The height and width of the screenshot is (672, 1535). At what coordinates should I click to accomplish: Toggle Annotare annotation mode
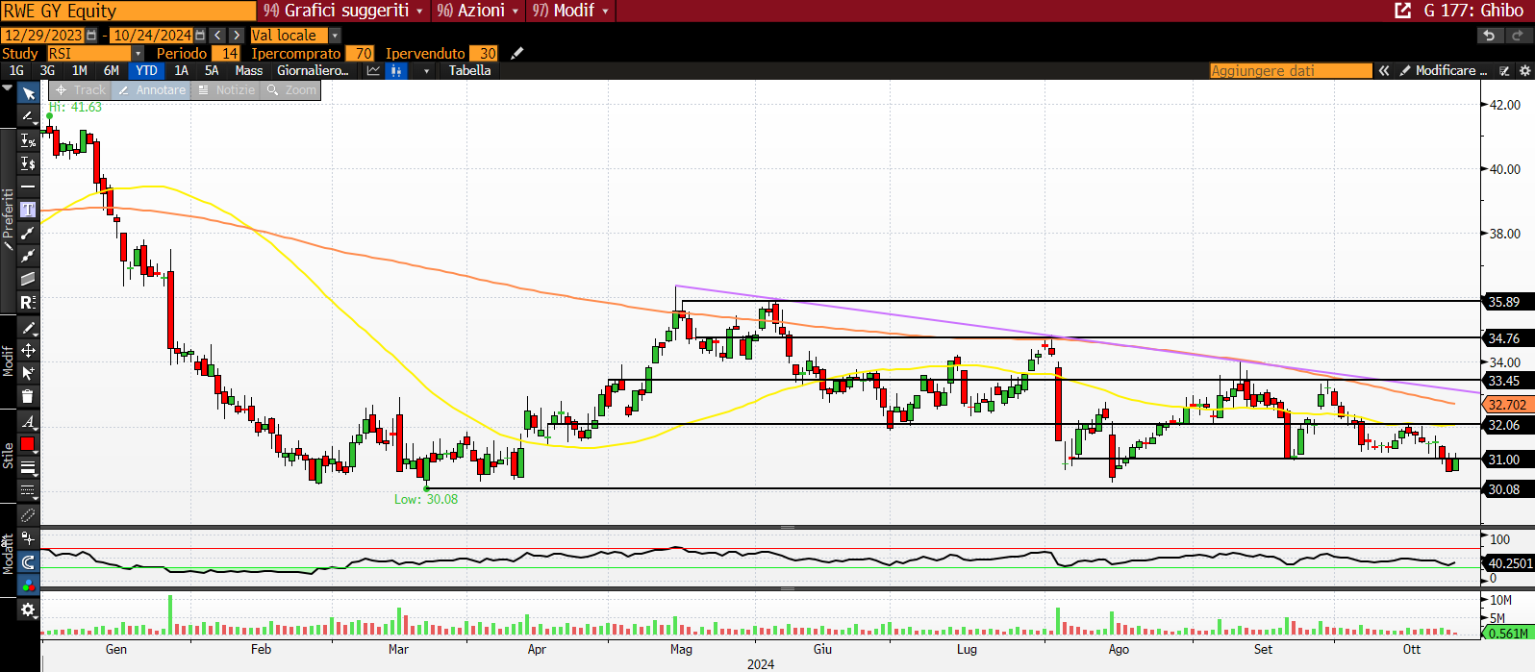point(152,89)
